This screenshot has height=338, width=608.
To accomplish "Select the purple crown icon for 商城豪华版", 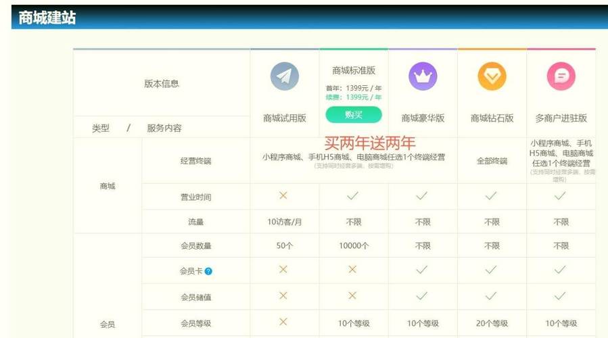I will point(423,76).
